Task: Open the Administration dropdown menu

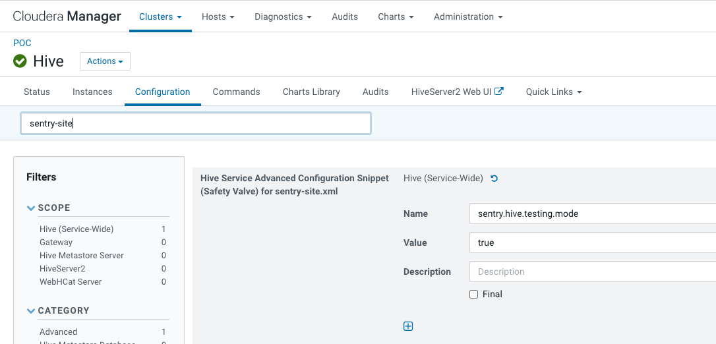Action: click(468, 16)
